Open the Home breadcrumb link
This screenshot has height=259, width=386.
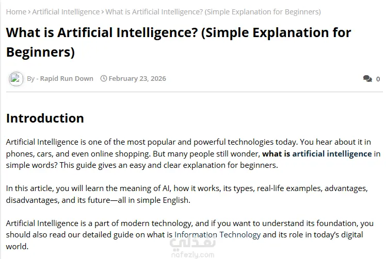(x=16, y=12)
